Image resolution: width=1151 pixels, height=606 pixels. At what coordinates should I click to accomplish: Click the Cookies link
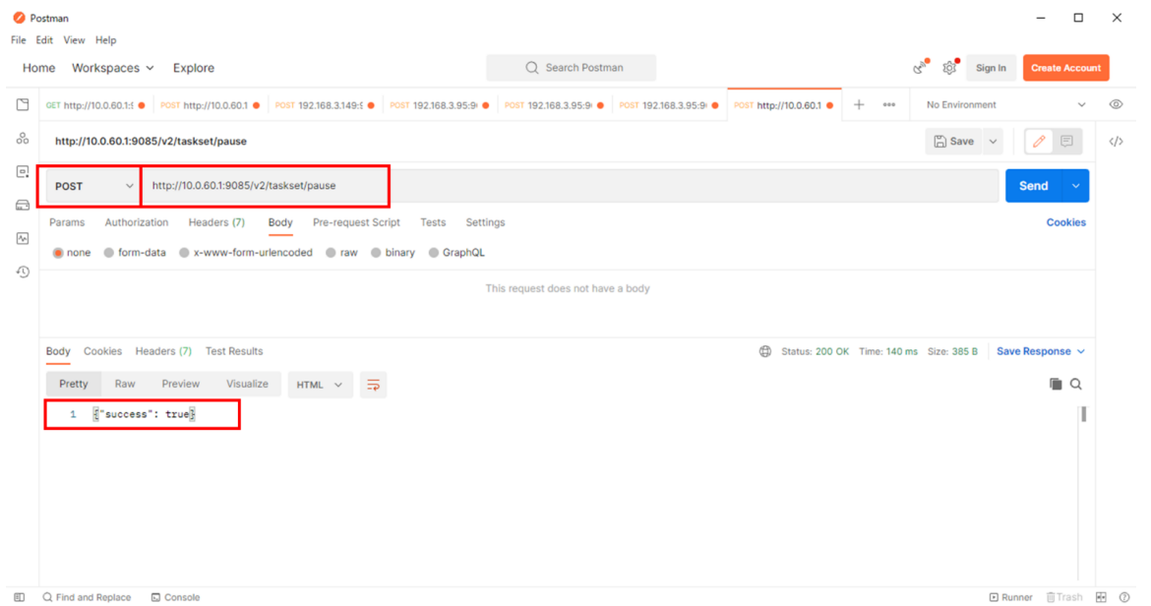pyautogui.click(x=1065, y=222)
